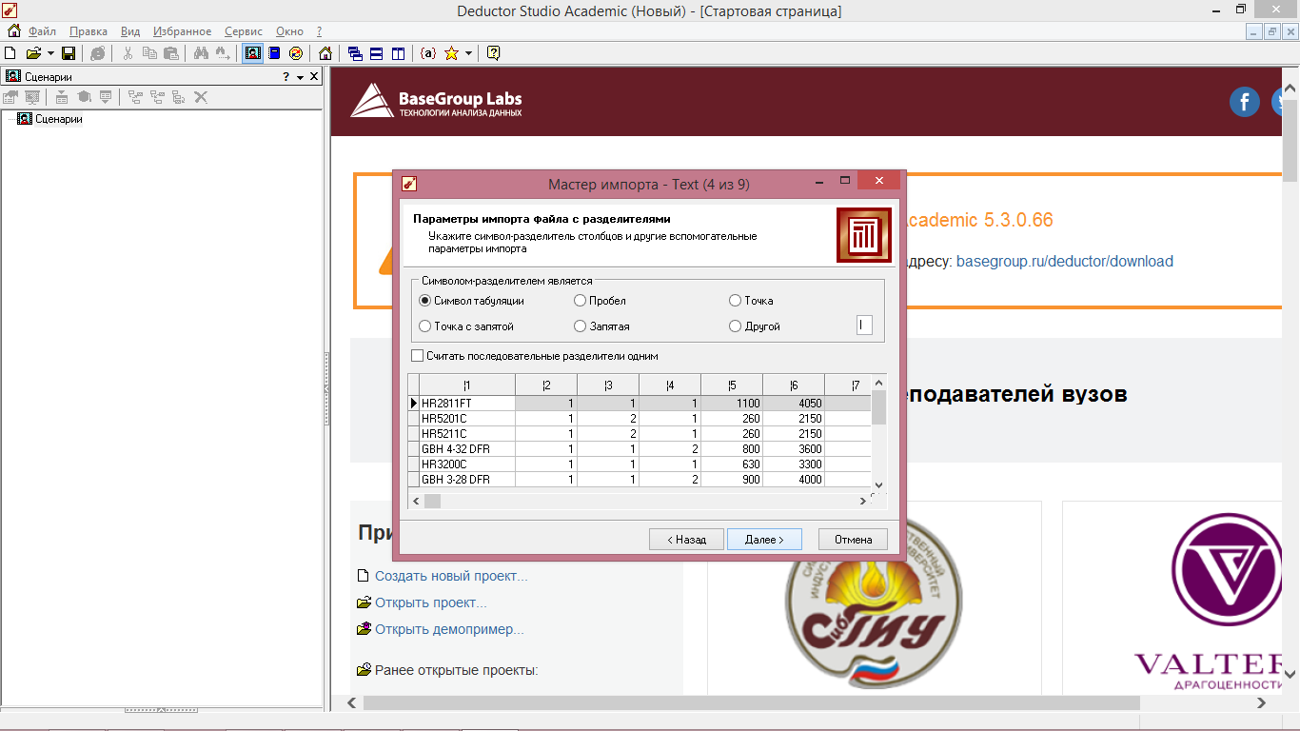
Task: Close the Scenarios panel with X
Action: (315, 76)
